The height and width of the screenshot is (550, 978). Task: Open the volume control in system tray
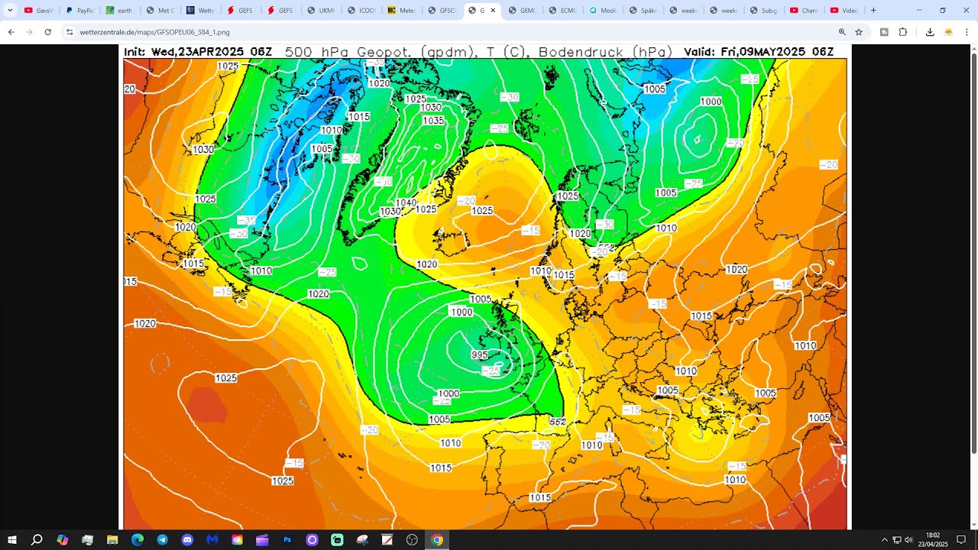point(909,540)
